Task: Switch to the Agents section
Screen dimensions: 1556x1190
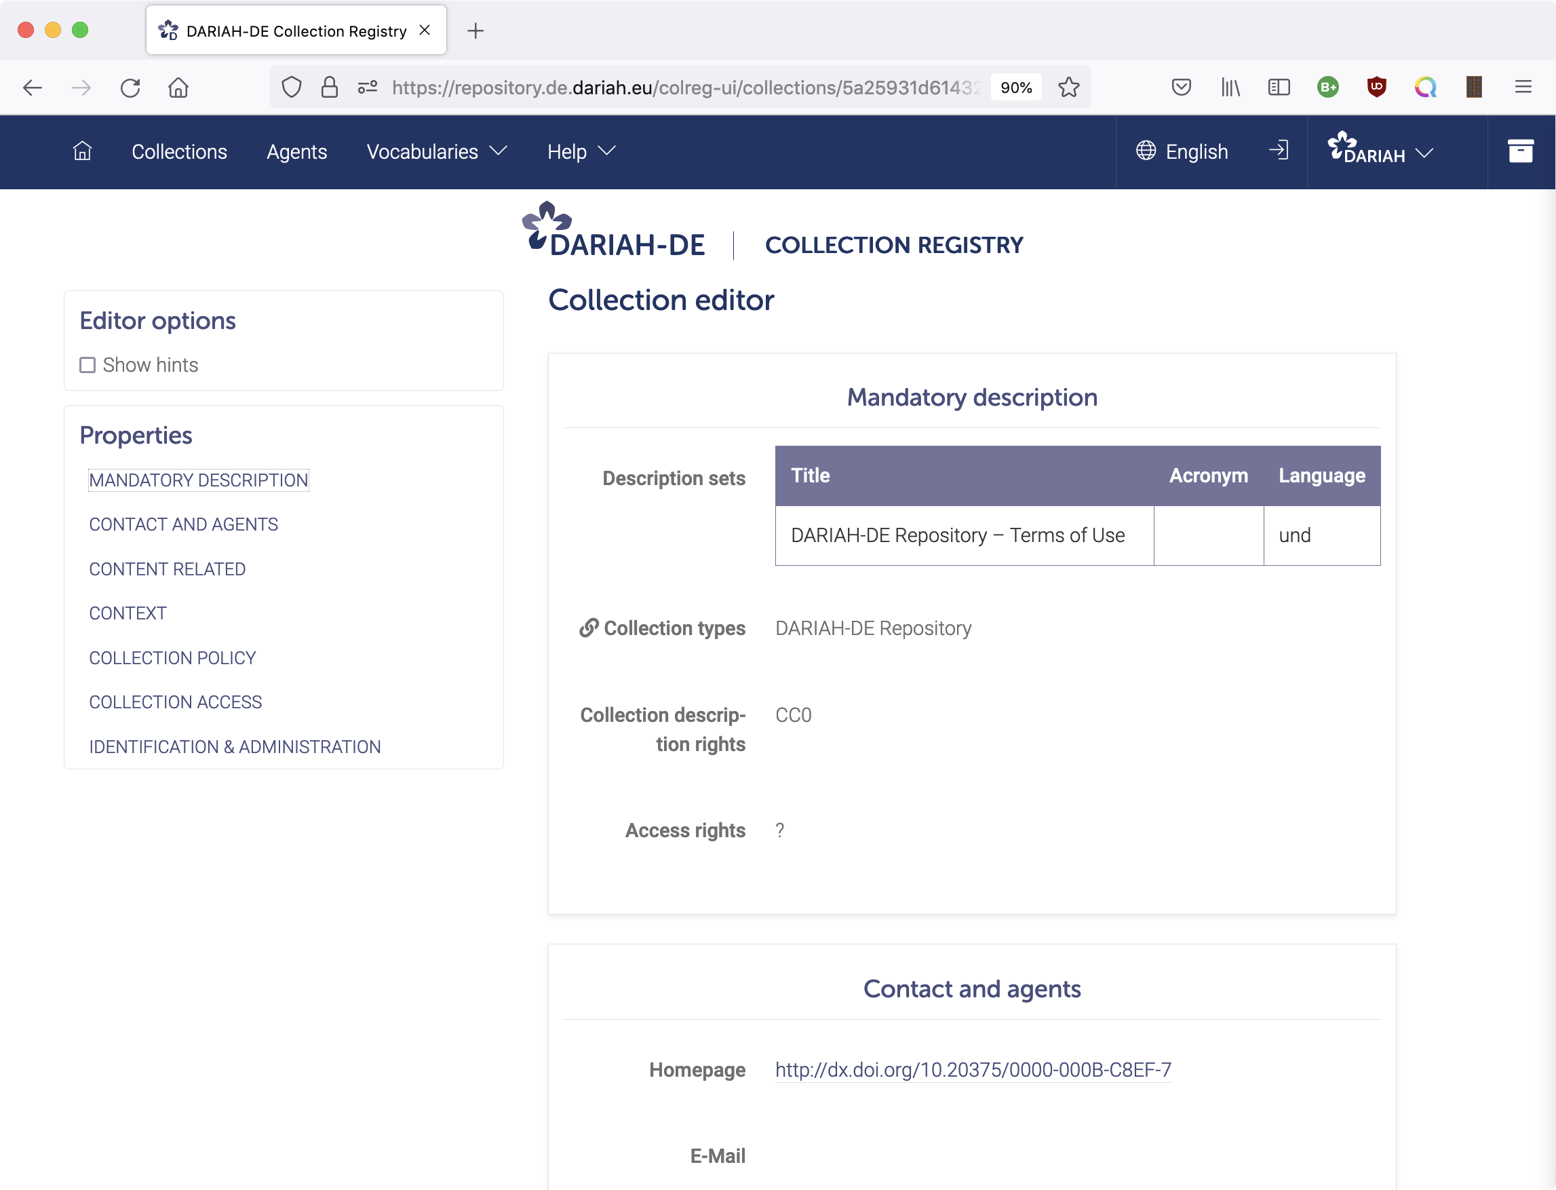Action: (x=296, y=151)
